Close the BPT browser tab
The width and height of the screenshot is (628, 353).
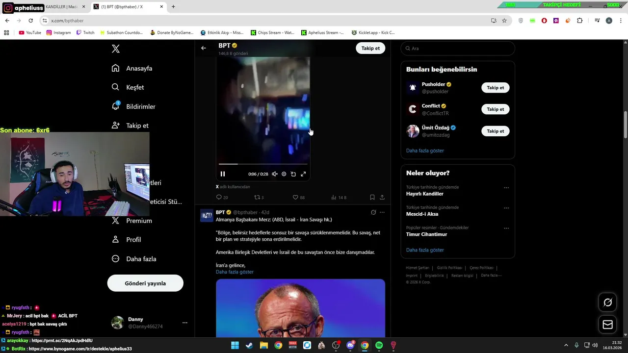161,7
